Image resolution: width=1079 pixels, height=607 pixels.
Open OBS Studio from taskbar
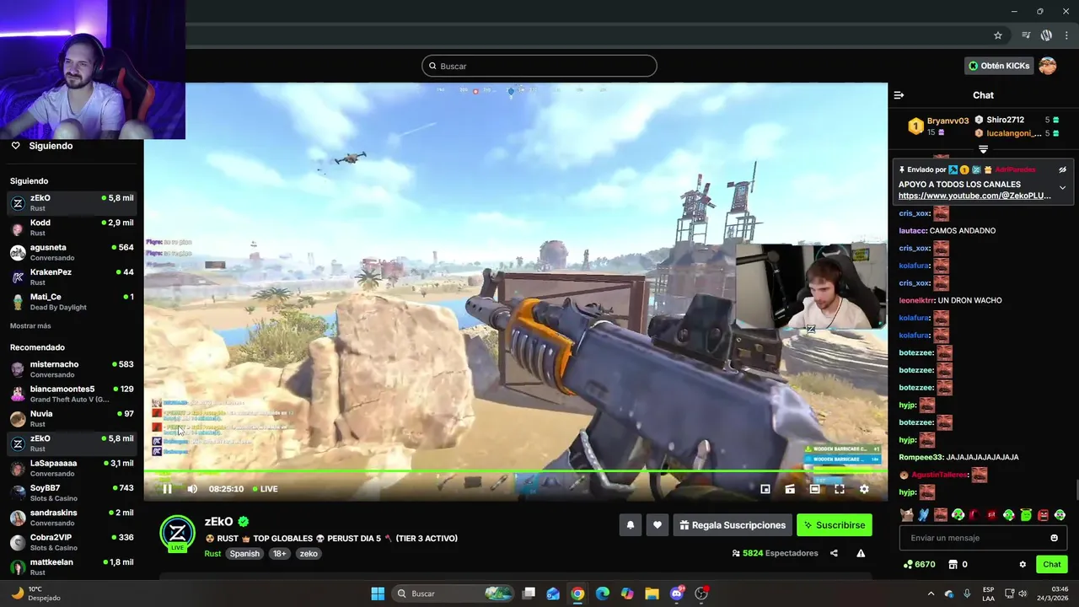pos(701,594)
